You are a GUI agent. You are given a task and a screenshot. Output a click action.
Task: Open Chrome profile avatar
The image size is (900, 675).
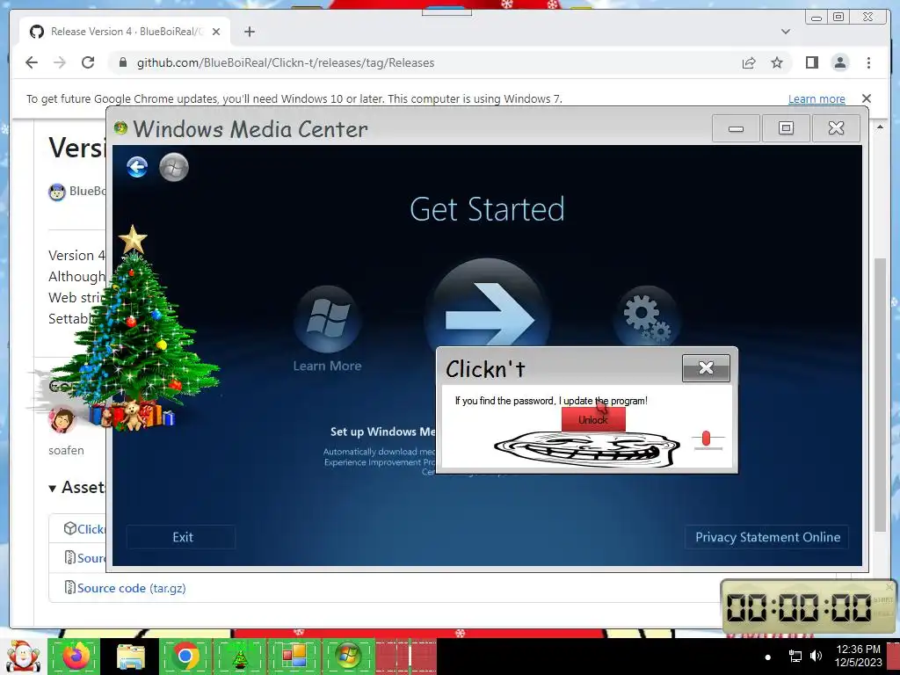pos(840,62)
